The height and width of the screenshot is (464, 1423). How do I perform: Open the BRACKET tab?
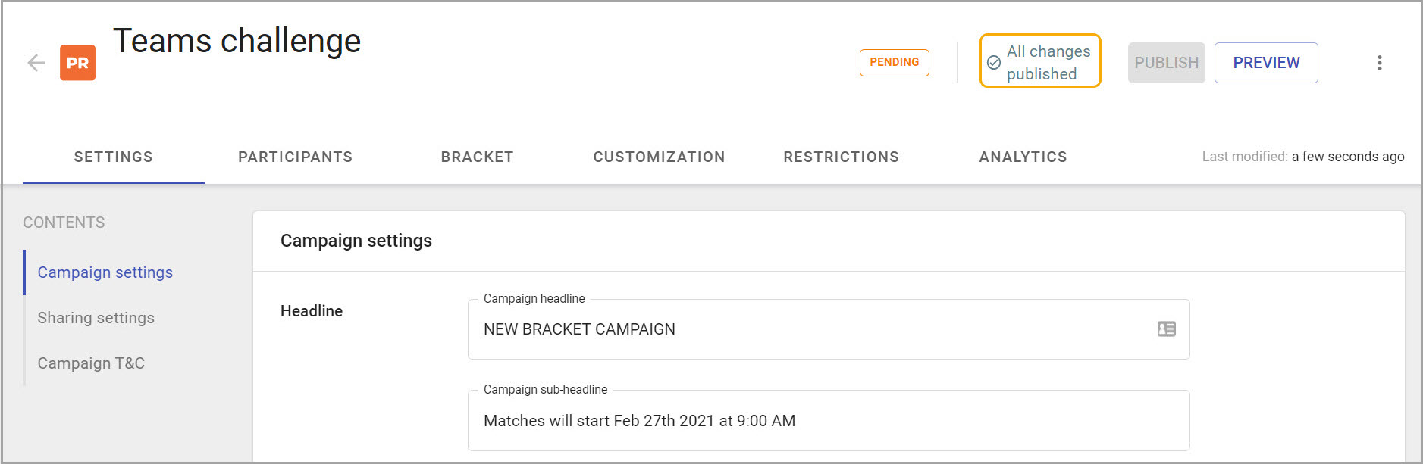[x=477, y=157]
